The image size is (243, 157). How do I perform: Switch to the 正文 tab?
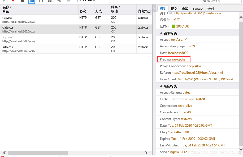point(174,9)
